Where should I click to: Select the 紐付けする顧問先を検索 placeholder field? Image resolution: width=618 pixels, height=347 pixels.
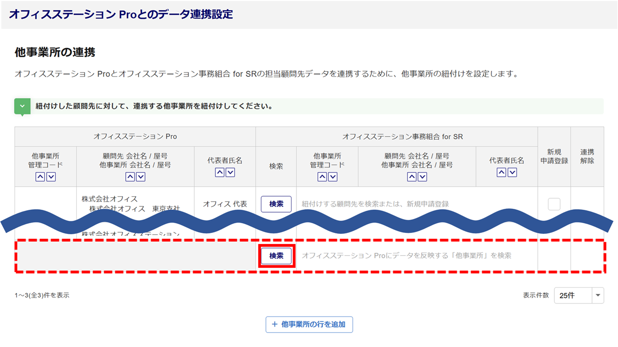[375, 204]
